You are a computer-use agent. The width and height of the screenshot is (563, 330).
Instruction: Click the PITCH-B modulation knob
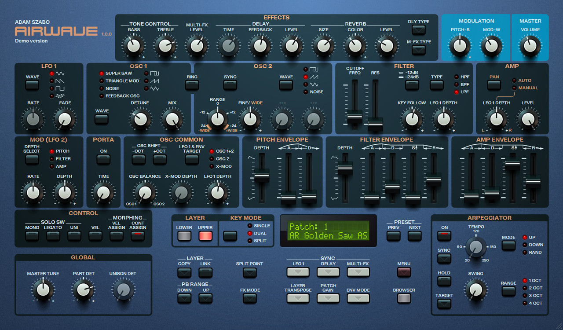[460, 45]
